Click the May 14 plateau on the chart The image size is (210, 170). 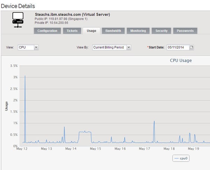tap(85, 132)
